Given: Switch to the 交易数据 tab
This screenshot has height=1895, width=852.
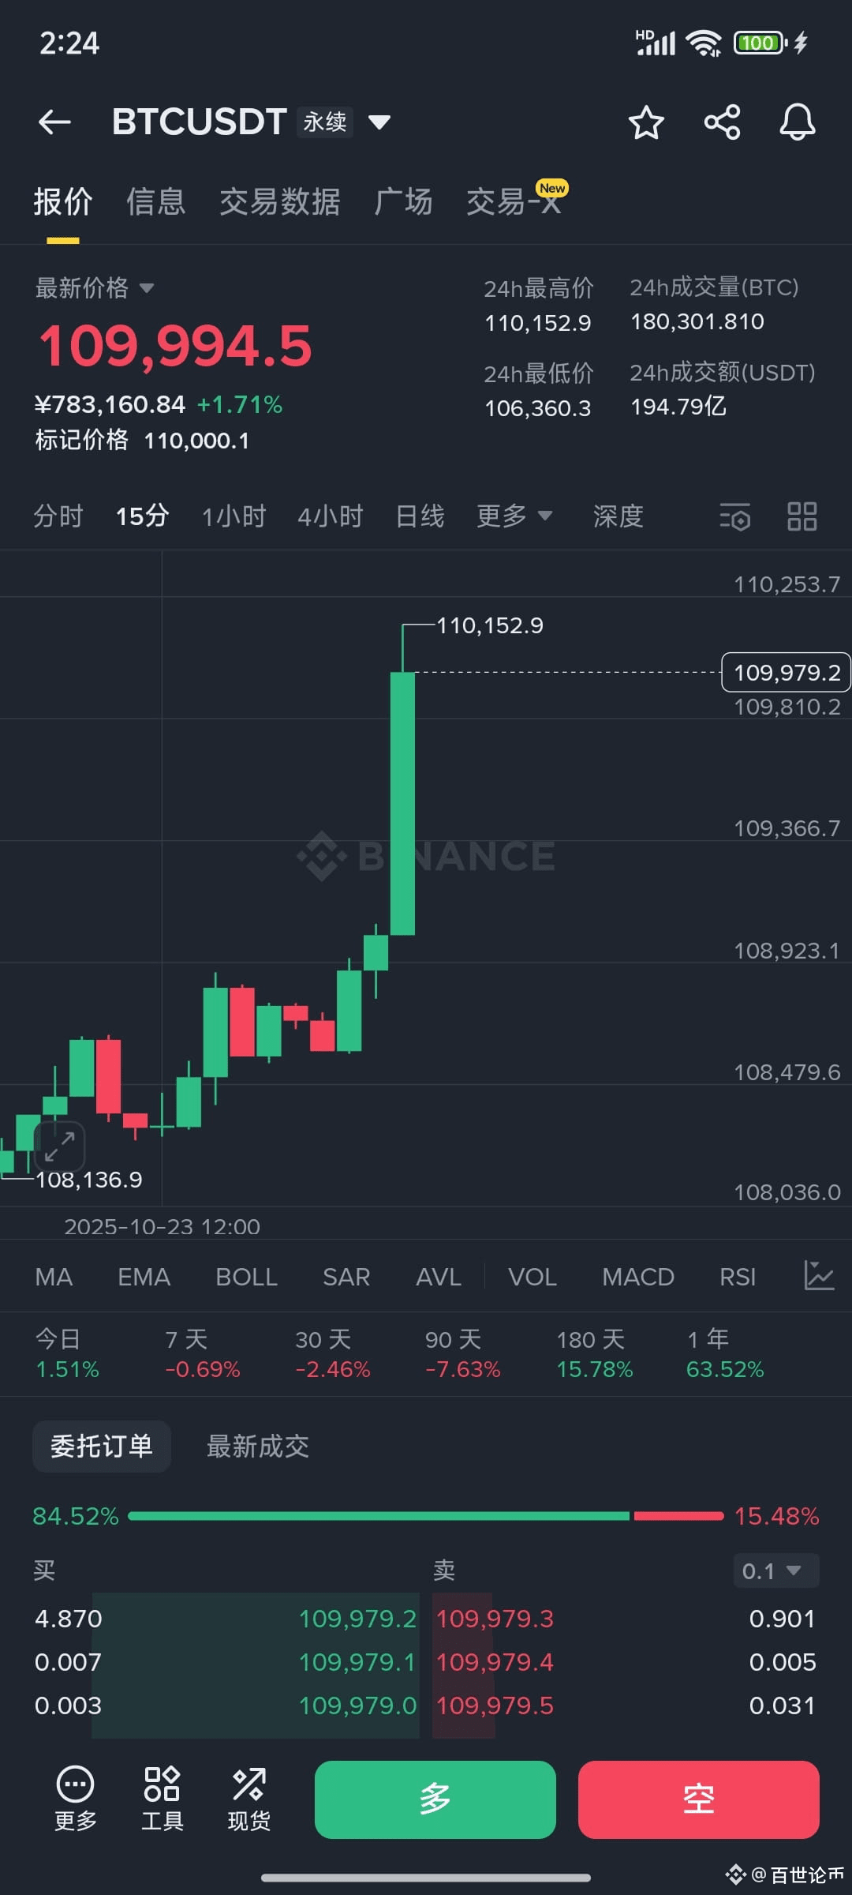Looking at the screenshot, I should point(281,201).
